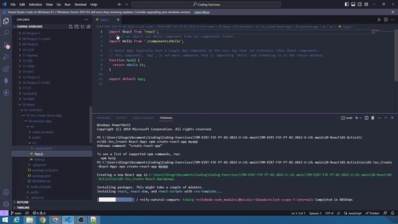Screen dimensions: 398x224
Task: Open notifications bell in status bar
Action: 392,213
